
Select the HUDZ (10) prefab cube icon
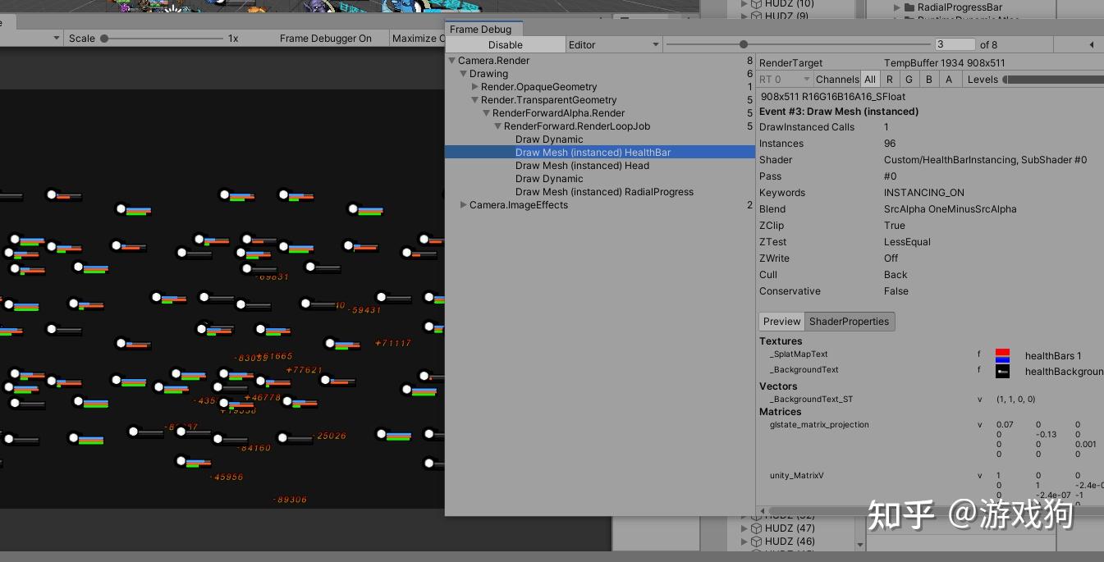[756, 3]
